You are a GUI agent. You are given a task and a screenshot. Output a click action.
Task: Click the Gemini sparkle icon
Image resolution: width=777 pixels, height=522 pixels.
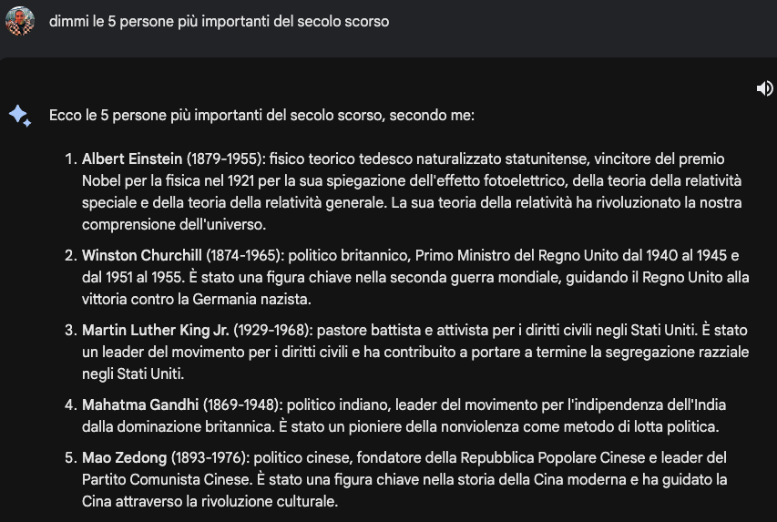click(20, 116)
